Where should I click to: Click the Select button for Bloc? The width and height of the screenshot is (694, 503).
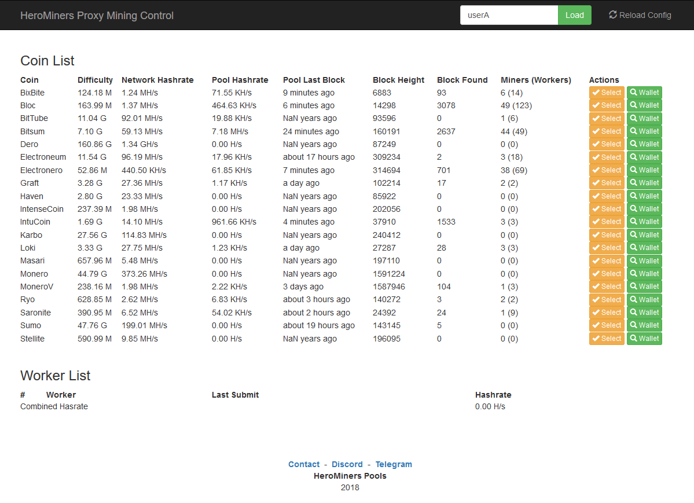click(607, 105)
